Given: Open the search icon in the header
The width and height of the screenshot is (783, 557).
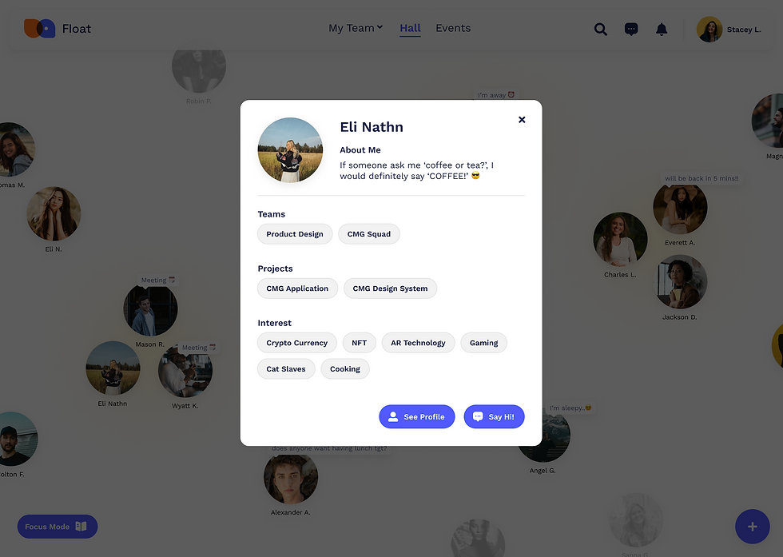Looking at the screenshot, I should [601, 30].
